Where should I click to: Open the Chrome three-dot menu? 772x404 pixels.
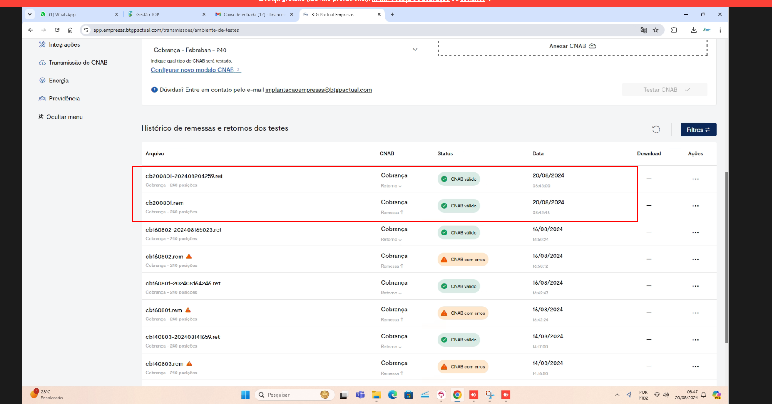click(720, 30)
